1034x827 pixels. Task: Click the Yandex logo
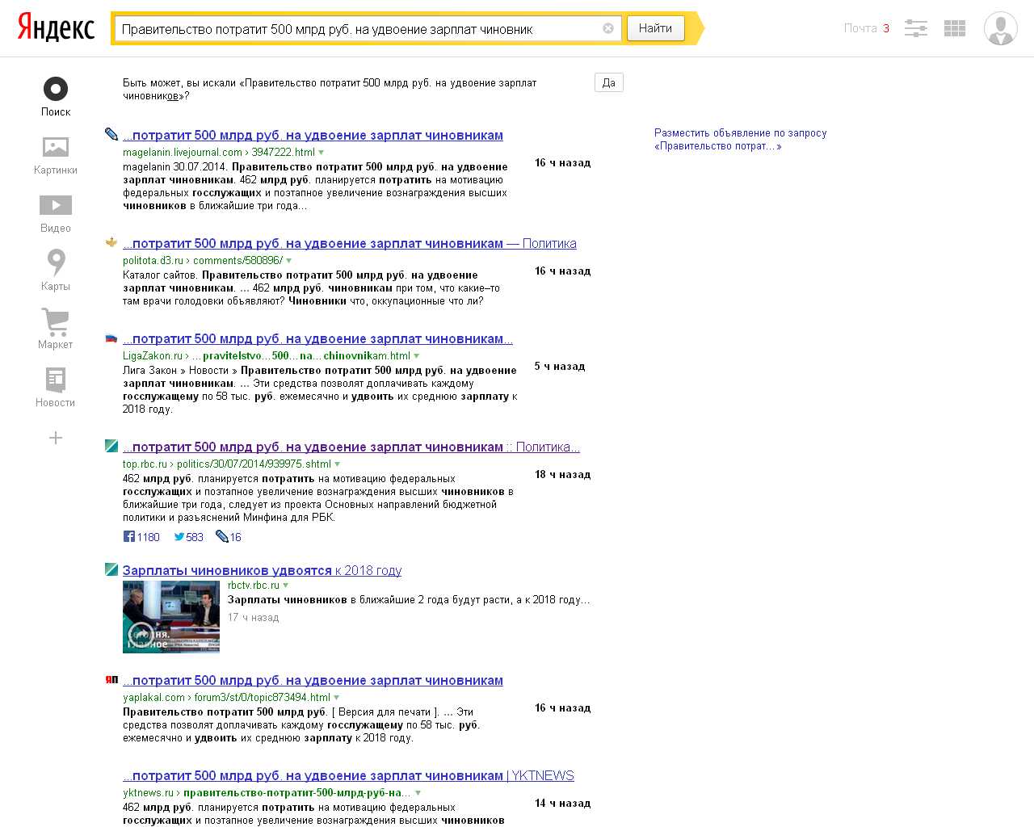[x=56, y=28]
